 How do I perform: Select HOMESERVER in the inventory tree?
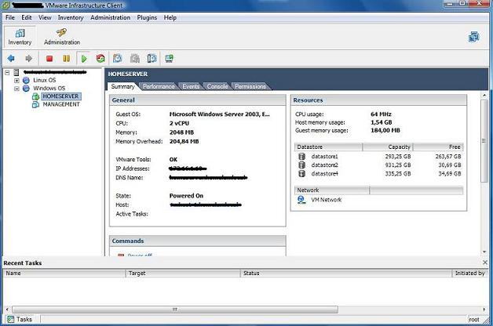pos(60,96)
